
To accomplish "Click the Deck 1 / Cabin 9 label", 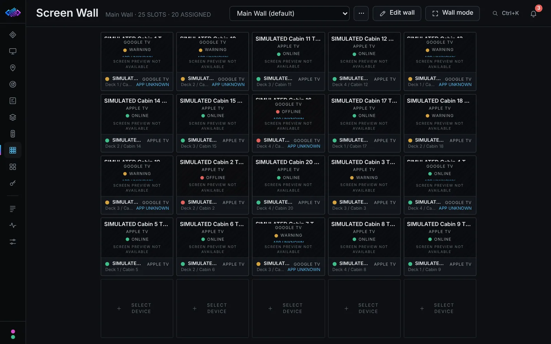I will click(424, 270).
